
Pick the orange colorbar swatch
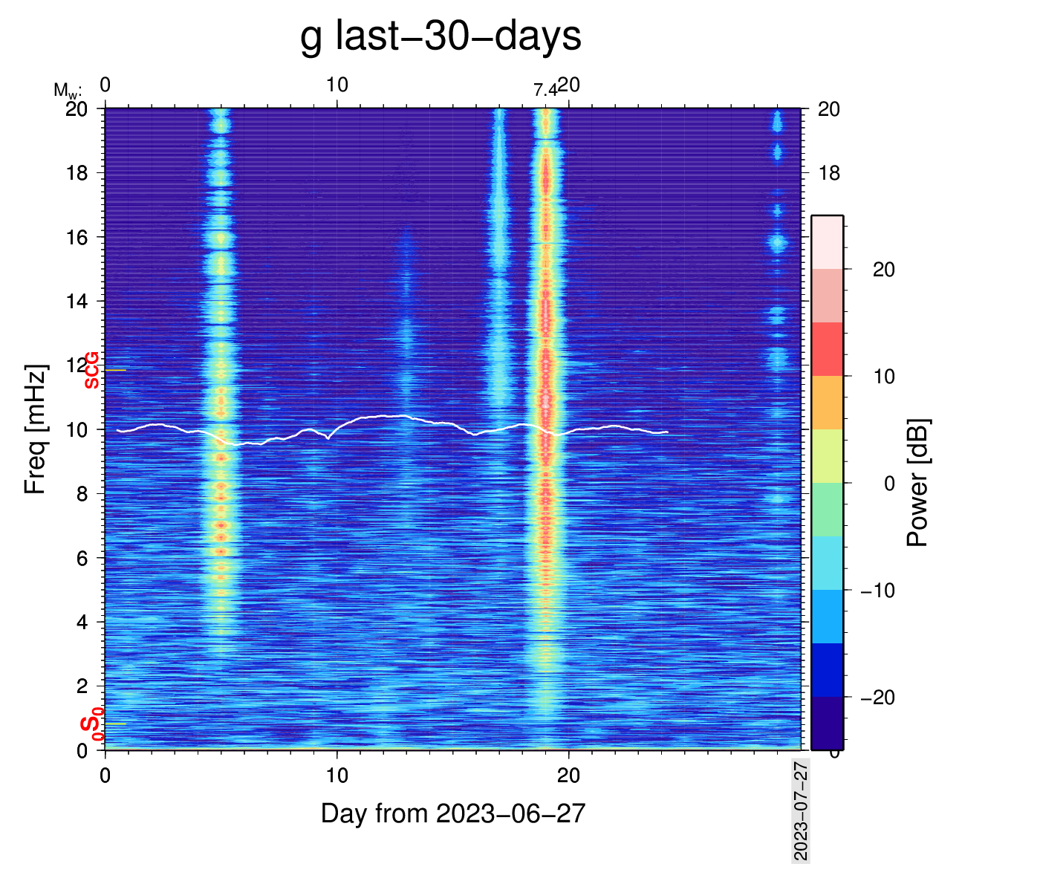click(827, 403)
